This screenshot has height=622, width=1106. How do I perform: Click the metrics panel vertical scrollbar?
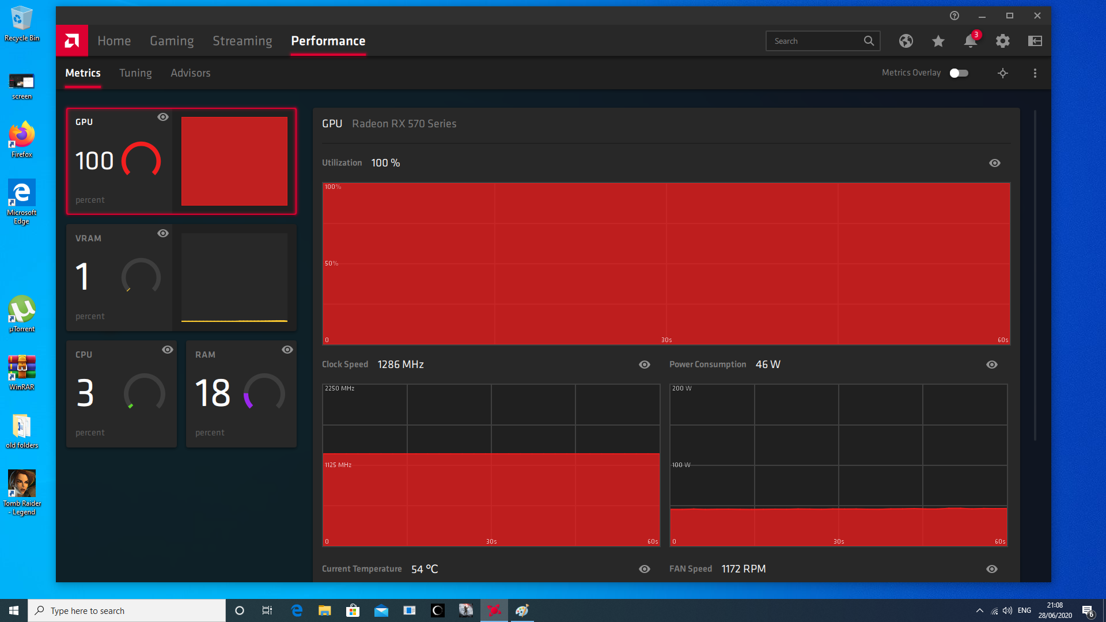pyautogui.click(x=1035, y=276)
